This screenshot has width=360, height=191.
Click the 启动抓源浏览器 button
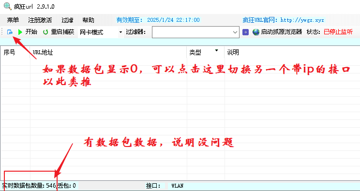pyautogui.click(x=277, y=32)
